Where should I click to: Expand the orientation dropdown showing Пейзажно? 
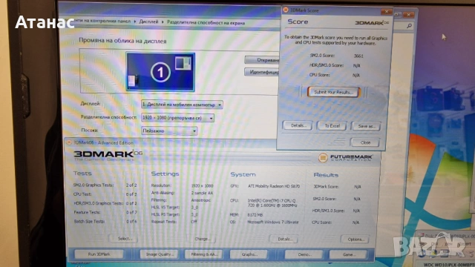169,131
